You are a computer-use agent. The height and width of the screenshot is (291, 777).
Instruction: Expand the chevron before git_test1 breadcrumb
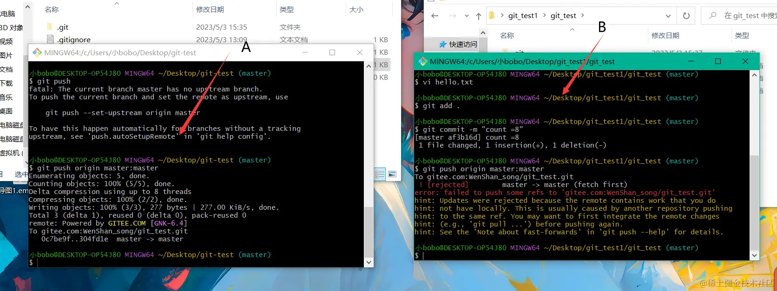[x=502, y=16]
